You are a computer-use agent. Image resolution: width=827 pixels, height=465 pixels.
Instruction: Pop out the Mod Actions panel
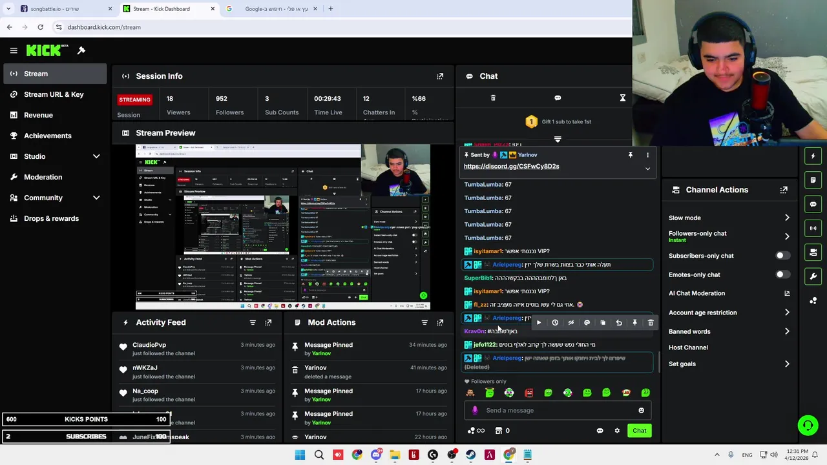440,322
